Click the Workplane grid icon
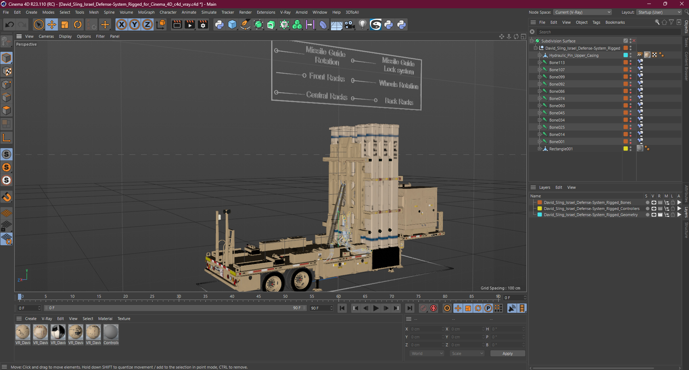This screenshot has height=370, width=689. 6,213
